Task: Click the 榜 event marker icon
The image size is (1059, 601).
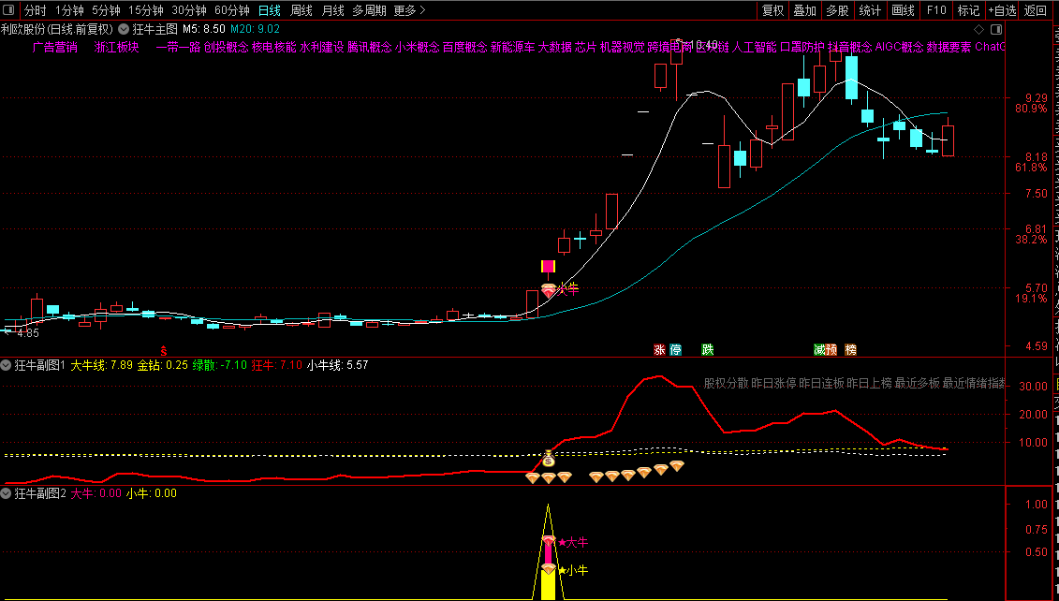Action: tap(851, 350)
